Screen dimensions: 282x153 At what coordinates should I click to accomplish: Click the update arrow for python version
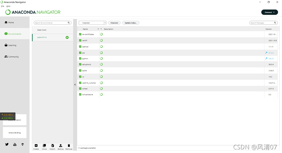[x=266, y=59]
